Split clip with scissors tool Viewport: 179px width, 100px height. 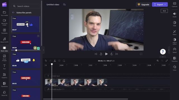coord(55,61)
